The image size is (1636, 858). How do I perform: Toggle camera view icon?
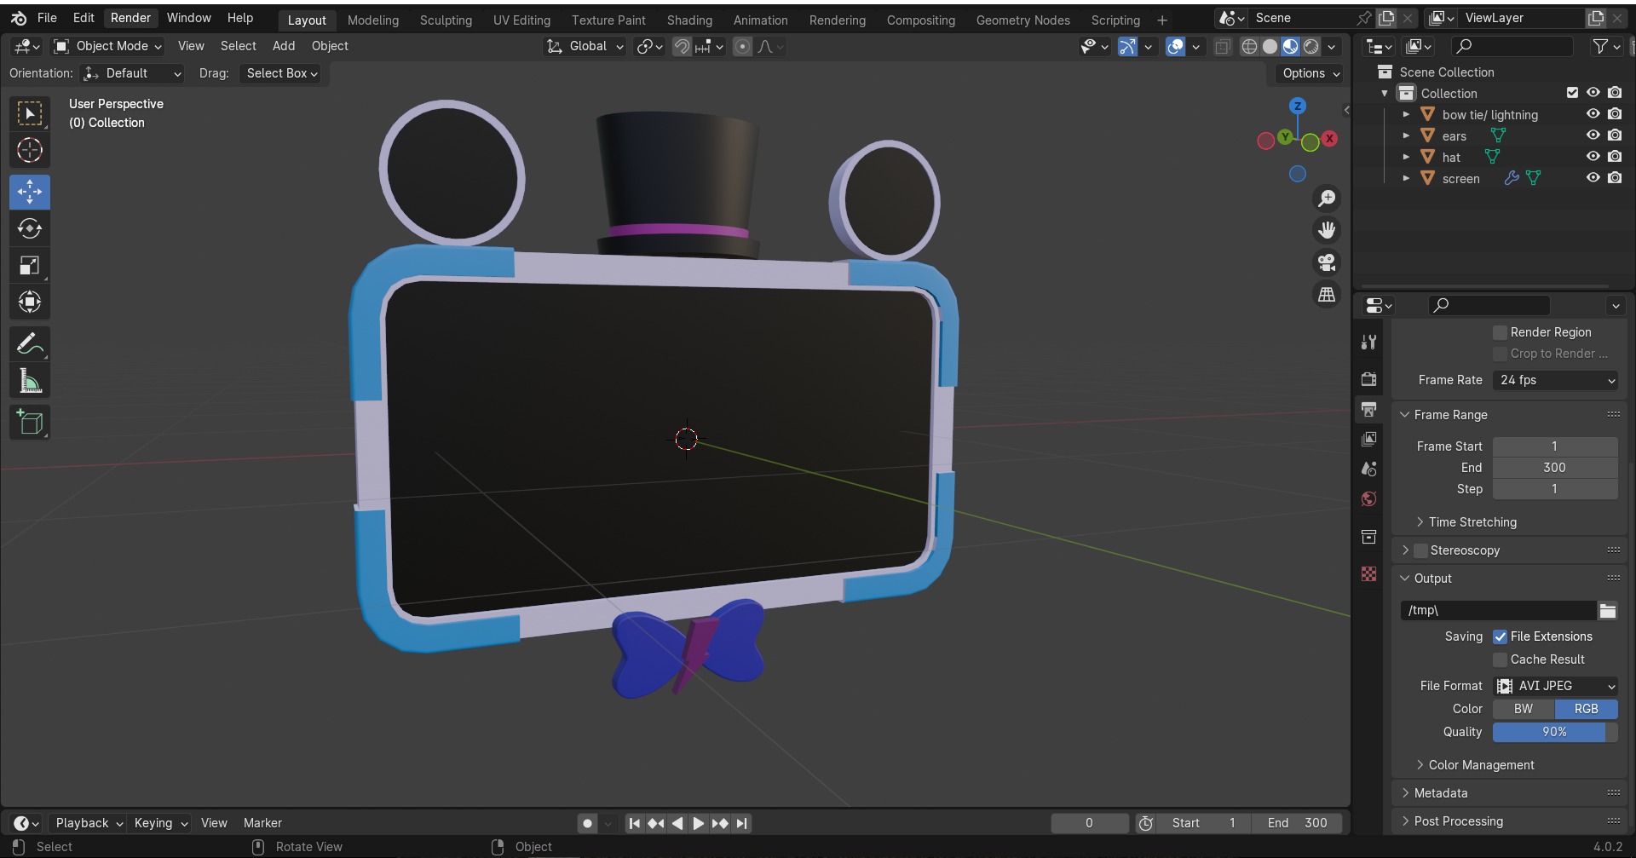[1327, 262]
